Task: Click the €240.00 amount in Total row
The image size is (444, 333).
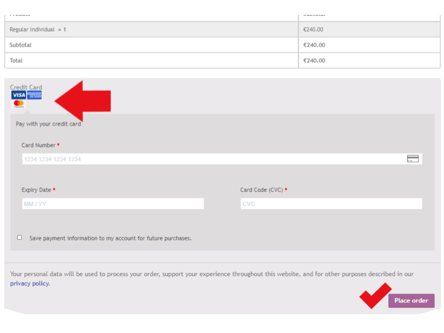Action: [314, 61]
